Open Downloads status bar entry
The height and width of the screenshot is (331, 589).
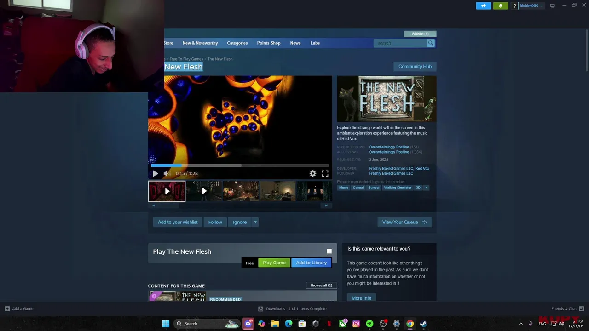tap(292, 309)
